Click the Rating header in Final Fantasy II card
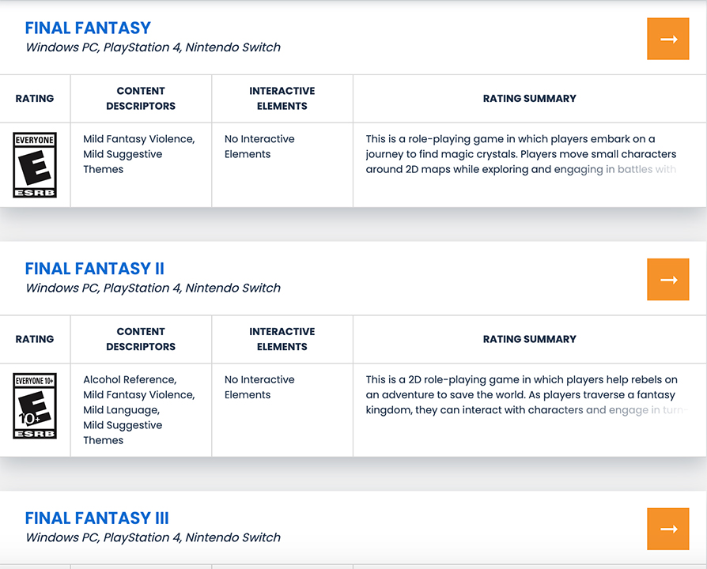707x569 pixels. click(x=35, y=339)
